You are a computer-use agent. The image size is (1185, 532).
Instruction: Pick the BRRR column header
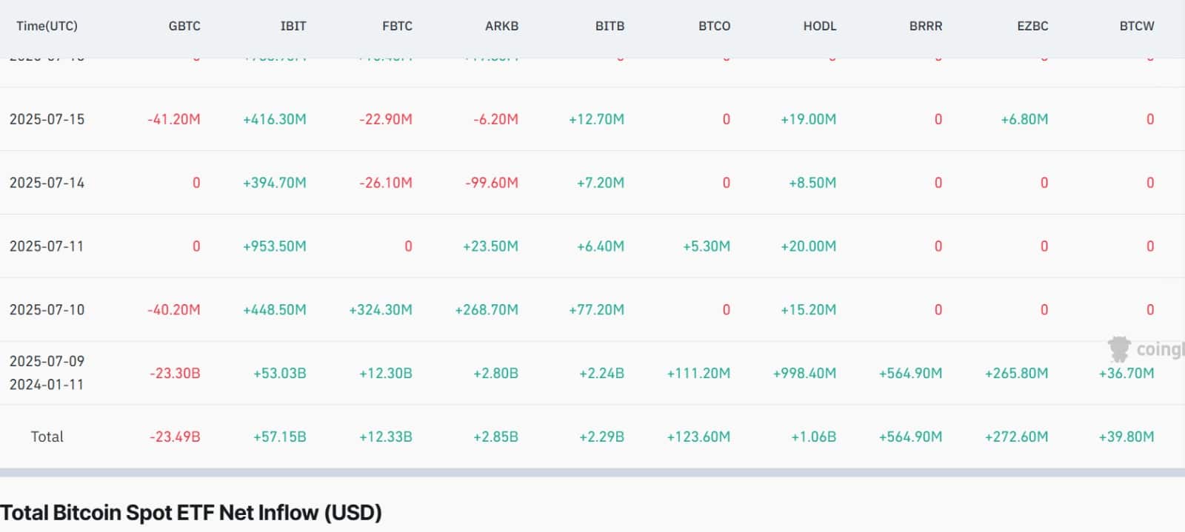[926, 26]
